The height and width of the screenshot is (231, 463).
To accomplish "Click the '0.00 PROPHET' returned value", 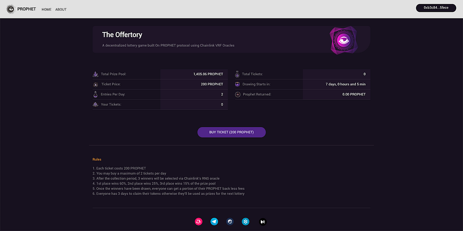I will [x=354, y=94].
